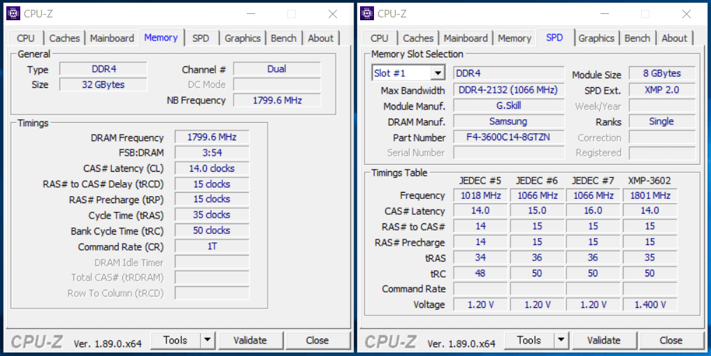The width and height of the screenshot is (711, 356).
Task: Click CPU-Z app icon in left window title bar
Action: (x=13, y=13)
